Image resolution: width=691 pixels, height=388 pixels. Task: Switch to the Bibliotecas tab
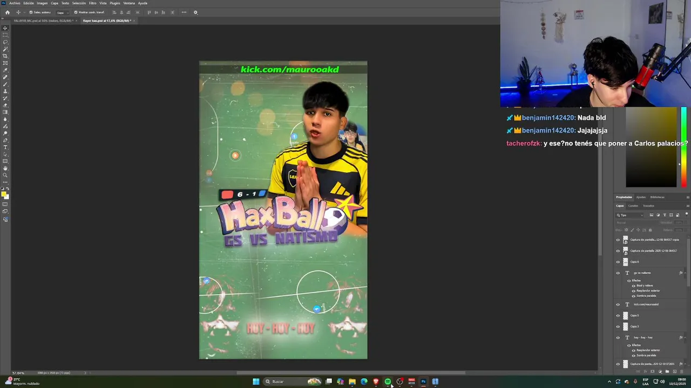657,197
